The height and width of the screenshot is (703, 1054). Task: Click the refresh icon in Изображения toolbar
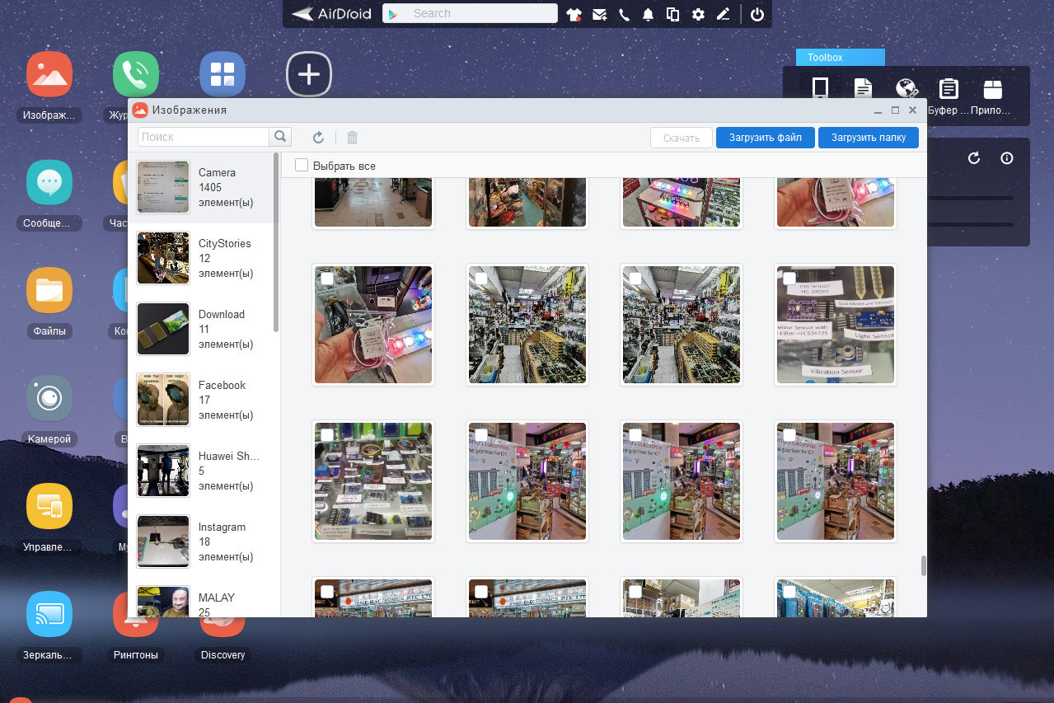pyautogui.click(x=318, y=138)
